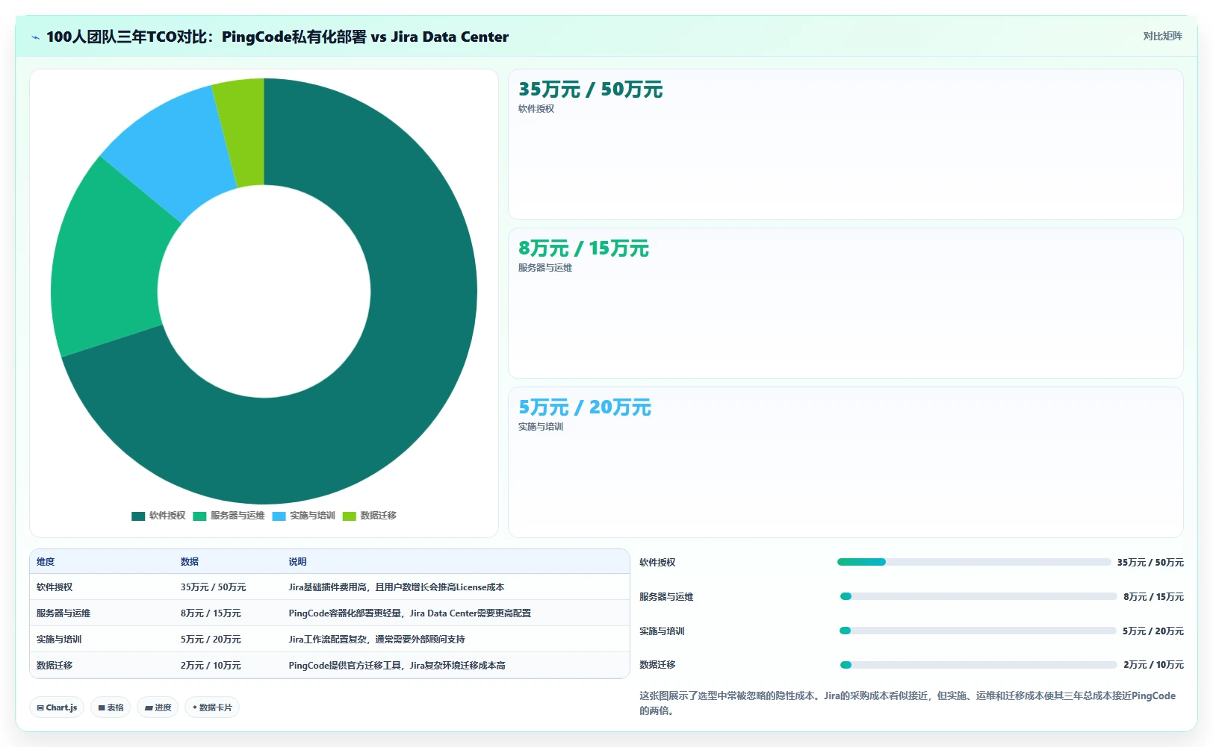Click table cell 5万元 / 20万元
1213x747 pixels.
coord(211,640)
